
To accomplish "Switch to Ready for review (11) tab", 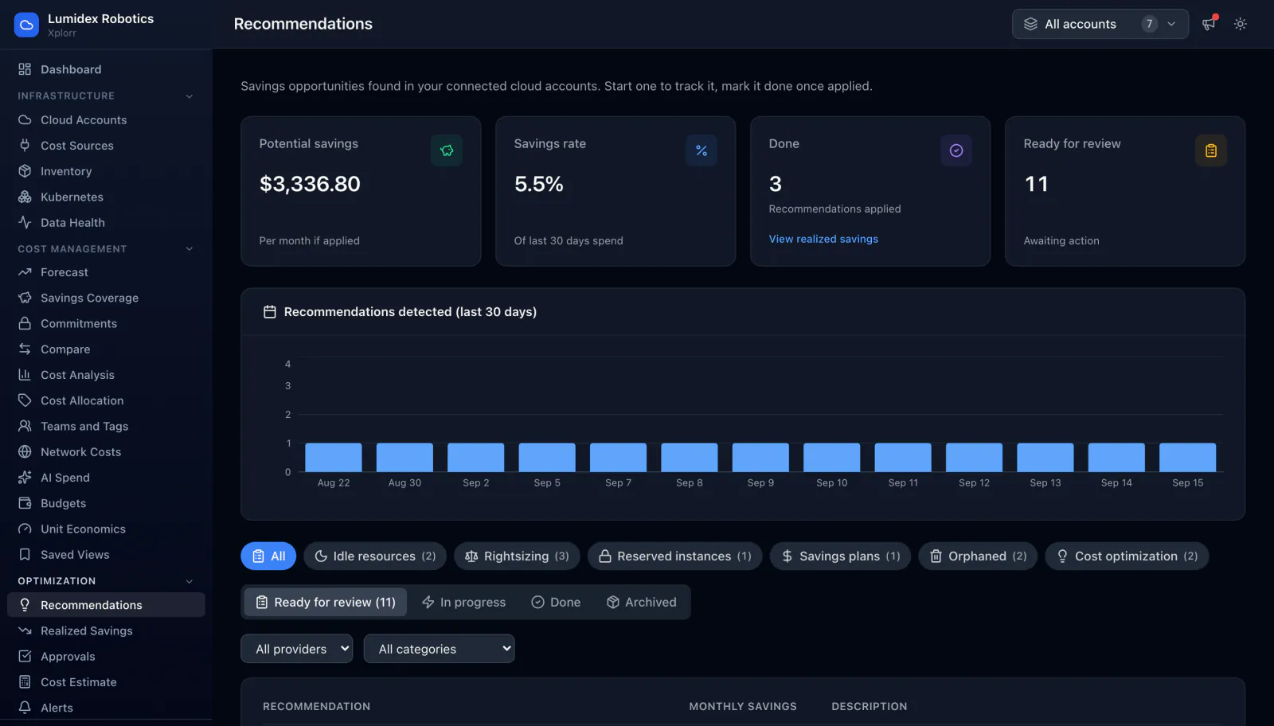I will click(325, 603).
